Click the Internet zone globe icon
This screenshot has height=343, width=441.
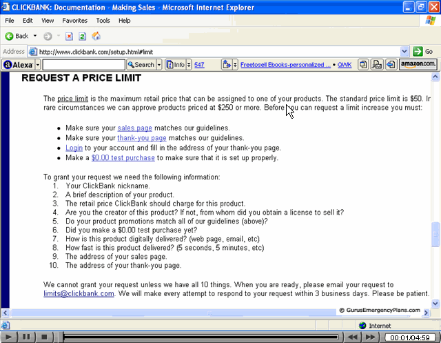coord(362,326)
